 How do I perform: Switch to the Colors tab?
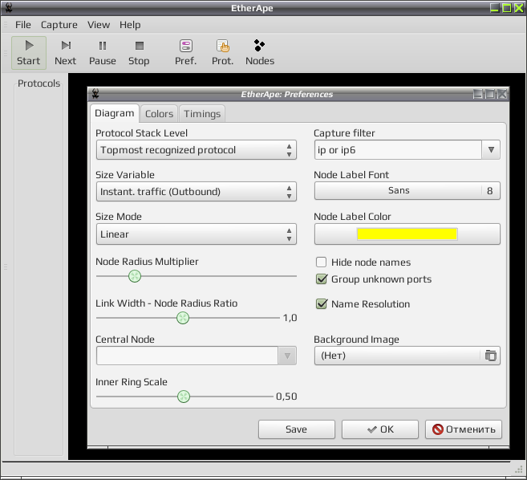(x=159, y=114)
